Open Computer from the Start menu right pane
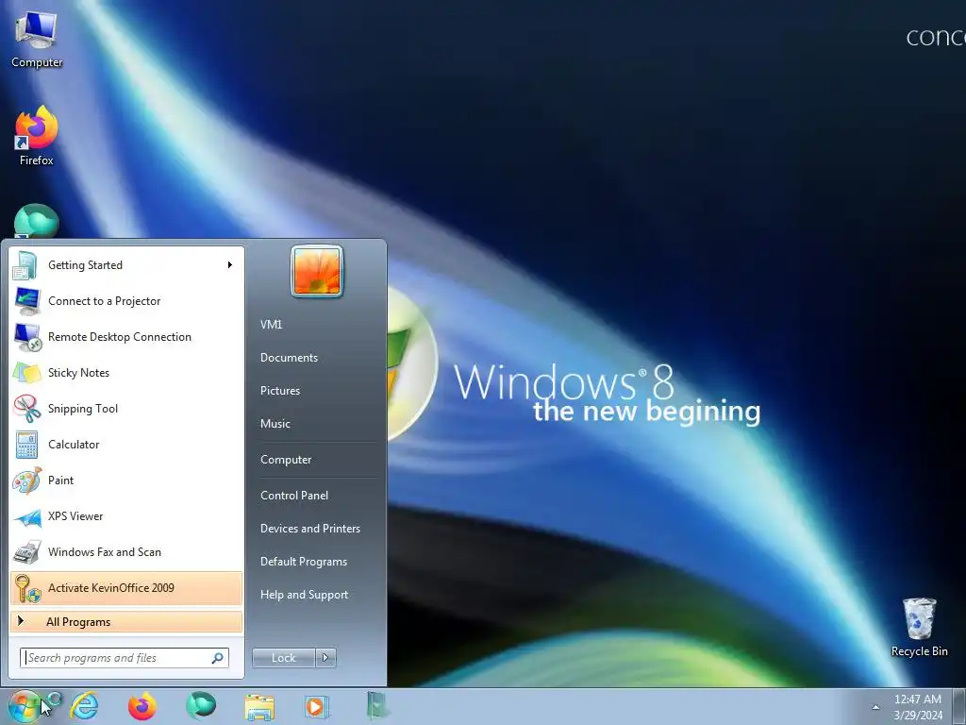 point(286,460)
